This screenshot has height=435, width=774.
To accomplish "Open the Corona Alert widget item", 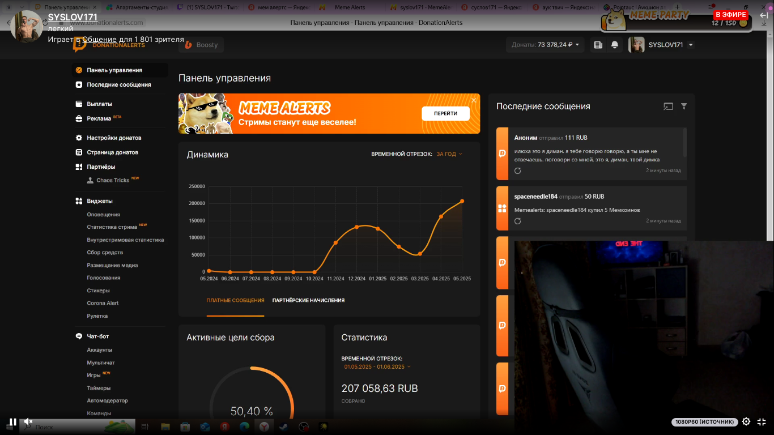I will [x=103, y=303].
